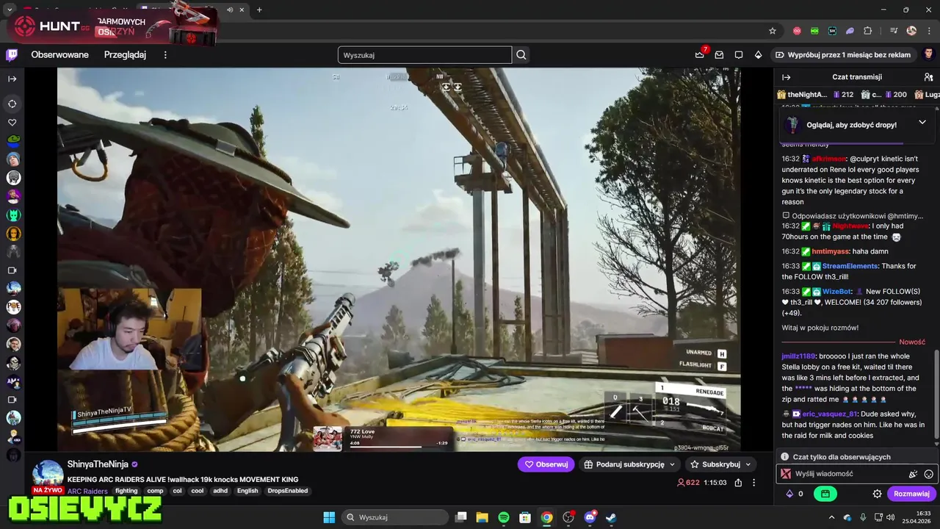Click the cheer celebration icon in chat input
This screenshot has height=529, width=940.
click(913, 474)
